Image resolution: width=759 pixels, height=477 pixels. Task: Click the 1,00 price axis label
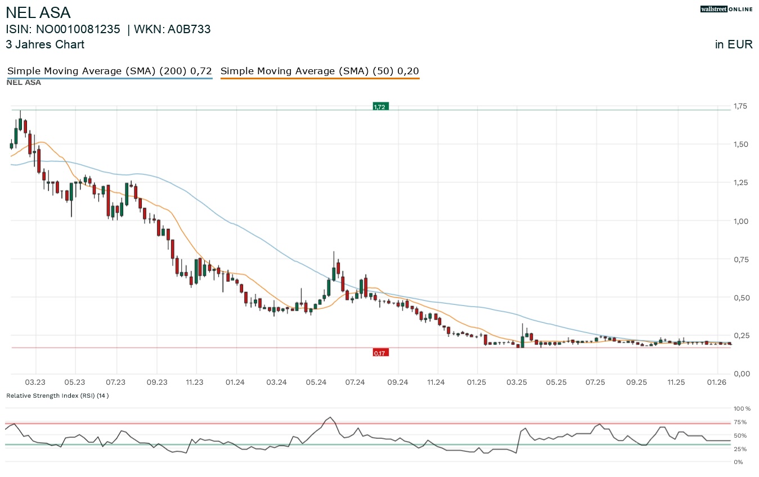[740, 221]
